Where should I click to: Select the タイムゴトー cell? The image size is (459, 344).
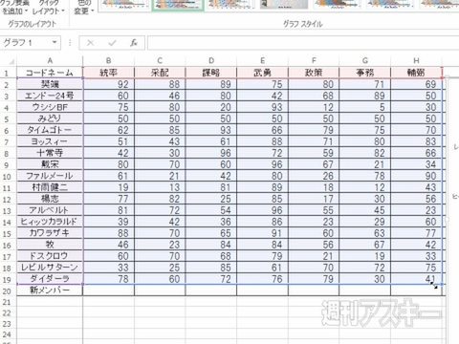tap(50, 130)
